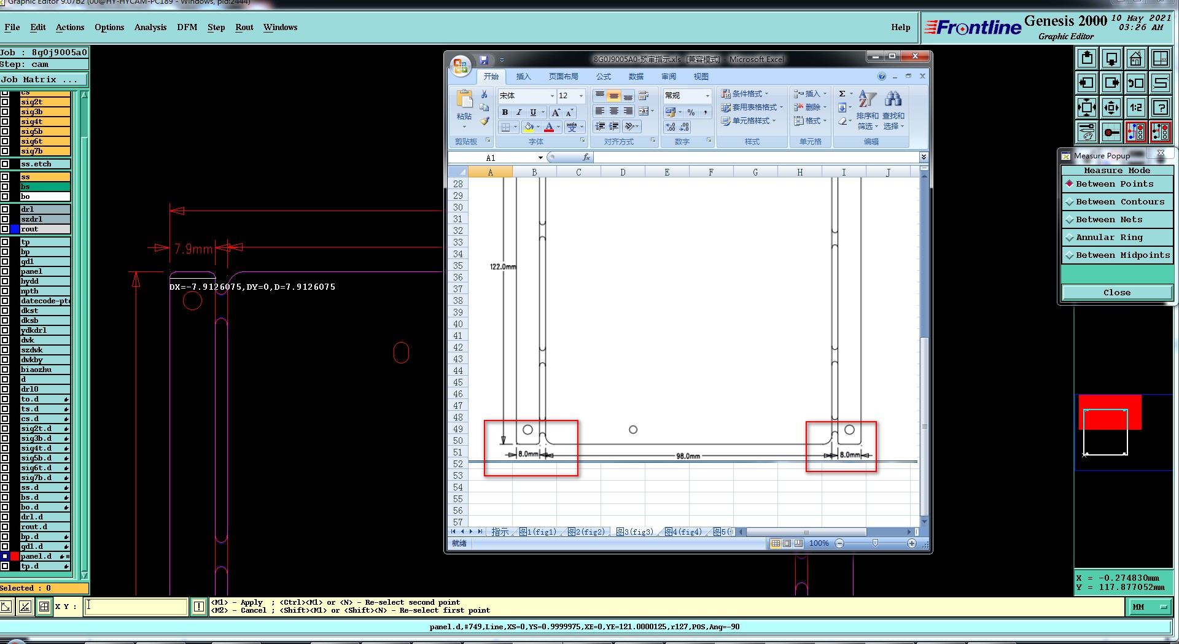Click the Excel zoom slider handle

[x=875, y=543]
